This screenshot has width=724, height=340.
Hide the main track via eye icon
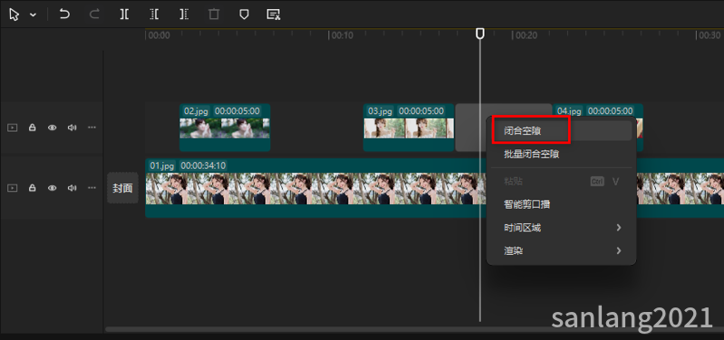pyautogui.click(x=53, y=188)
